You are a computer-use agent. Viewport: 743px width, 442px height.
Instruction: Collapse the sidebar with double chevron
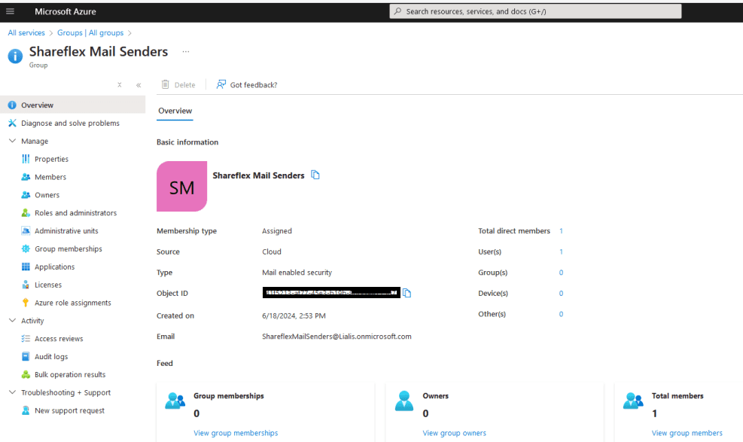(x=139, y=85)
